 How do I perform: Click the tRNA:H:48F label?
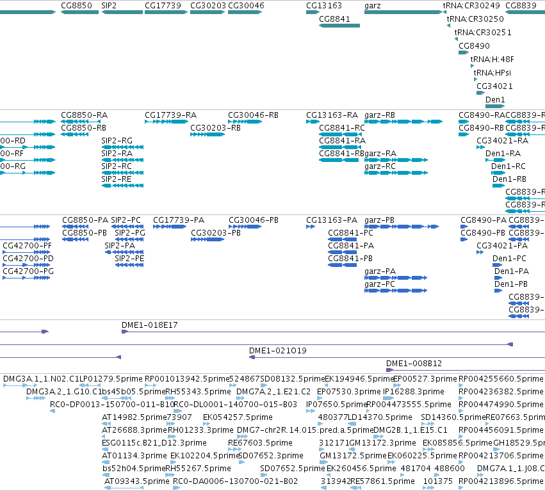point(492,60)
